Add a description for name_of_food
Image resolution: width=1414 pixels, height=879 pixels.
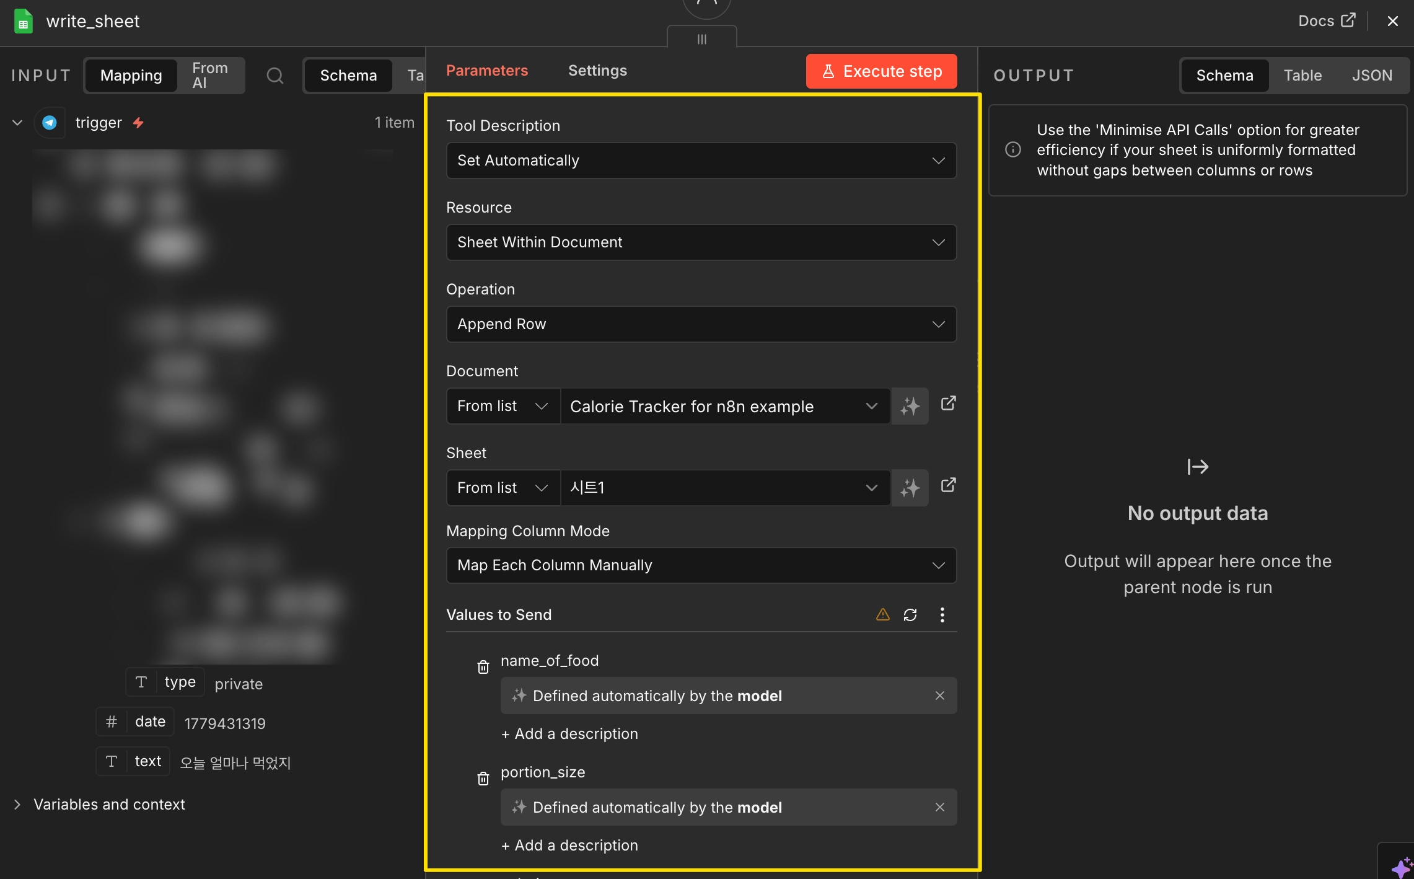(x=569, y=734)
